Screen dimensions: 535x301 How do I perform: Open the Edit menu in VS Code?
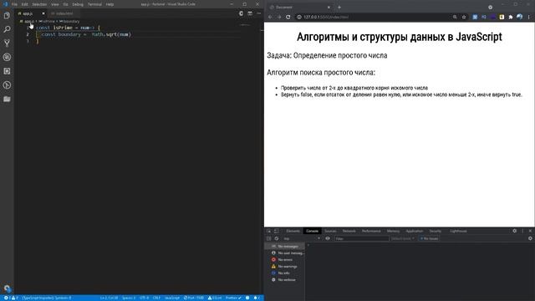click(24, 4)
